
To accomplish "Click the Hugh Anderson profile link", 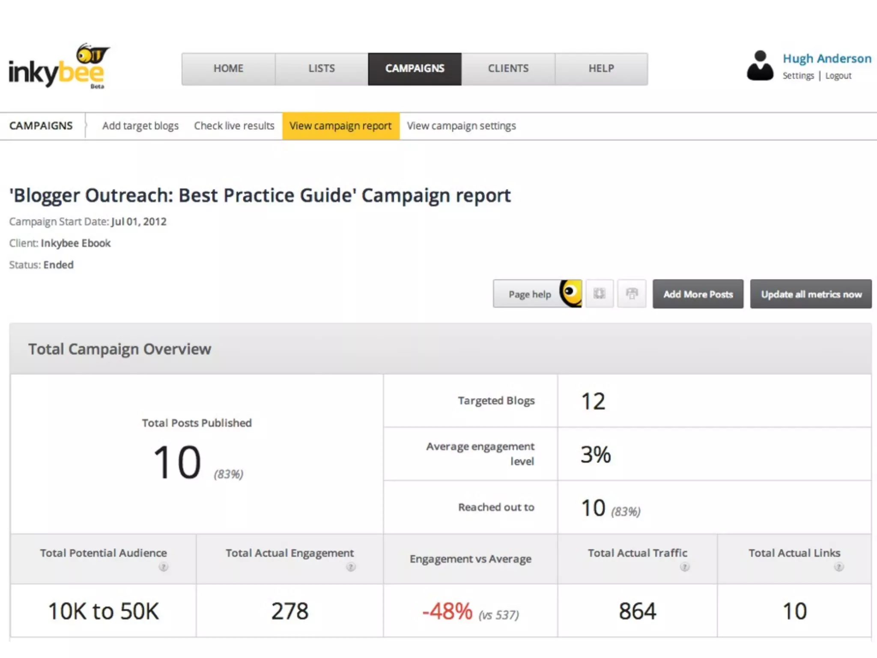I will pos(827,59).
